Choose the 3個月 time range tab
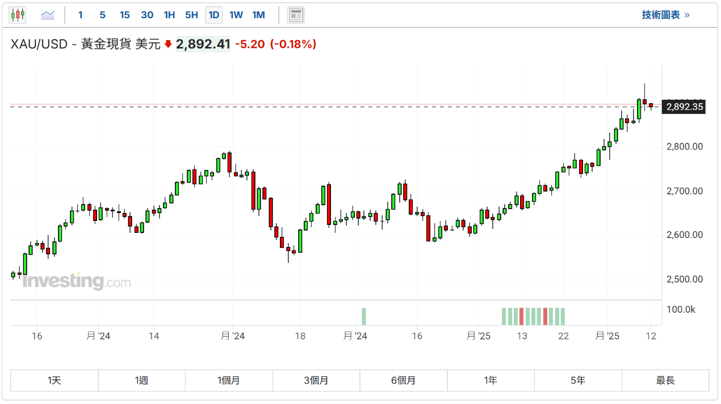The width and height of the screenshot is (721, 404). pyautogui.click(x=316, y=381)
